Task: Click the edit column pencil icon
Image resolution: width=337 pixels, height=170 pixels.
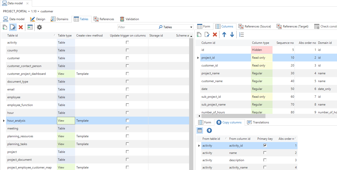Action: tap(207, 35)
